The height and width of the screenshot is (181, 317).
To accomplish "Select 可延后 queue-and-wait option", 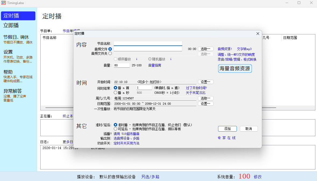I will pos(116,129).
